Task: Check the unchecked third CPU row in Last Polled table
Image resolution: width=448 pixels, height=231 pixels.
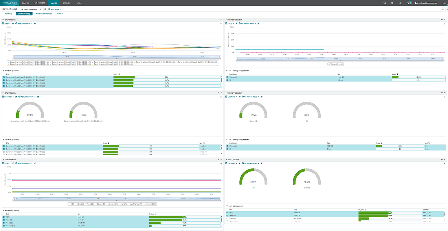Action: point(4,152)
